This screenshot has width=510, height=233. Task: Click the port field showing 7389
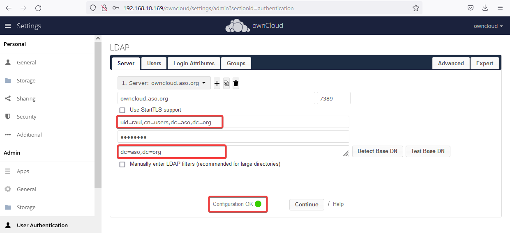coord(333,98)
